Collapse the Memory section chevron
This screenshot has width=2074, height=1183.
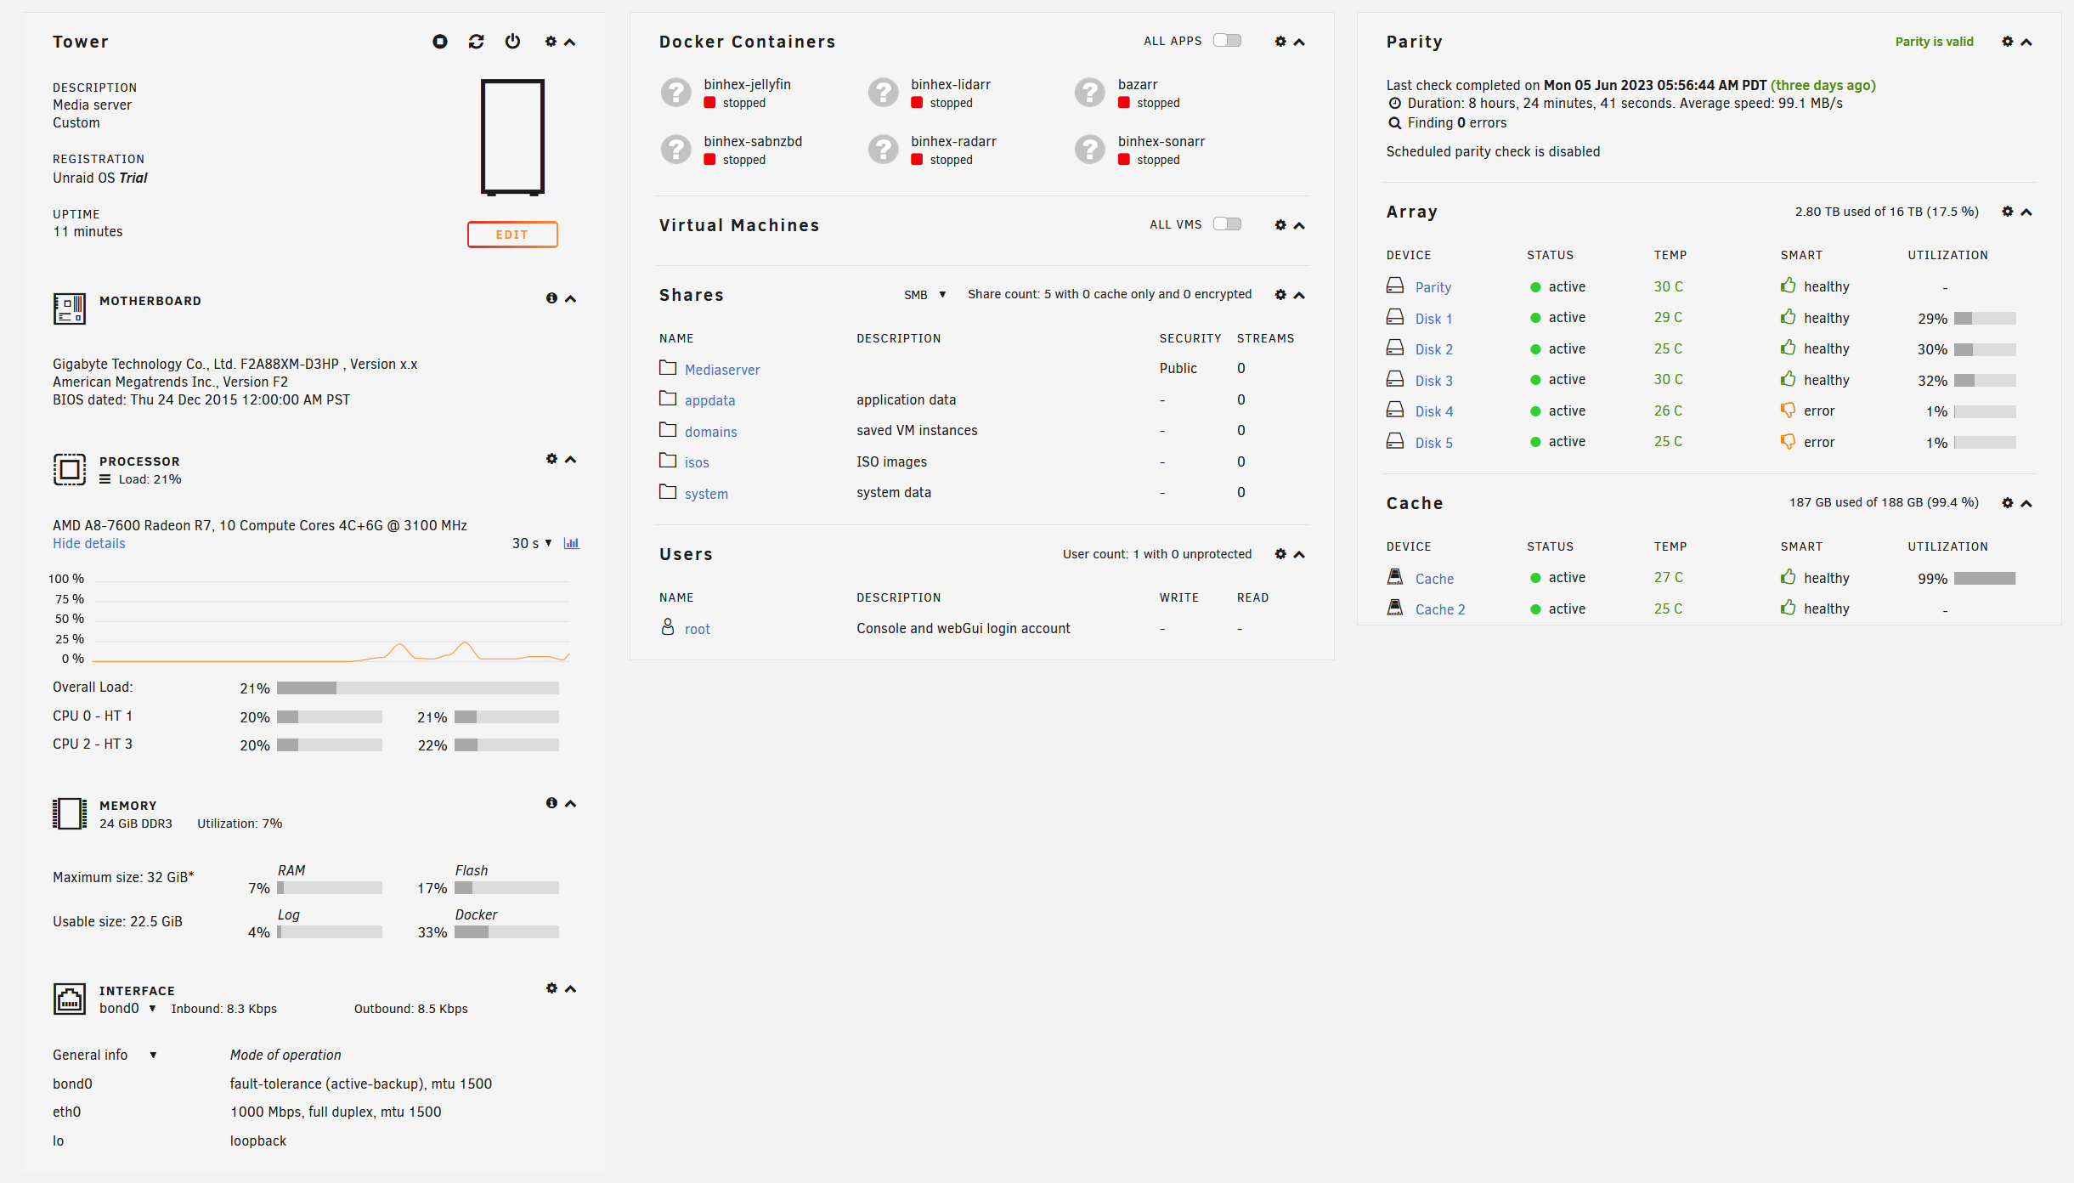pyautogui.click(x=570, y=803)
